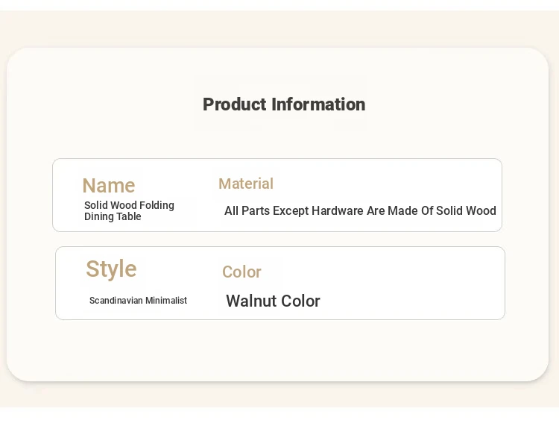Click the word Hardware in material description
This screenshot has height=432, width=559.
click(337, 210)
